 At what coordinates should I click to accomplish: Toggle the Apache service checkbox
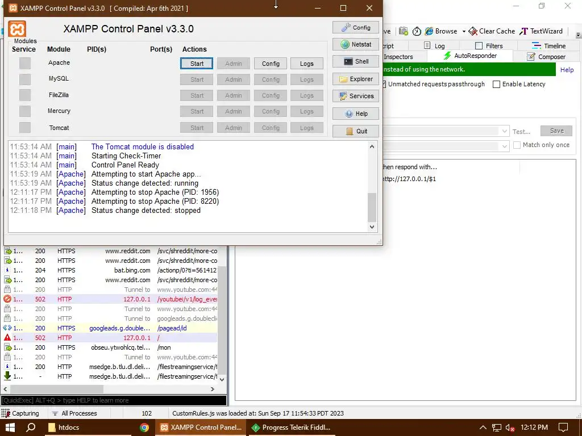coord(25,63)
